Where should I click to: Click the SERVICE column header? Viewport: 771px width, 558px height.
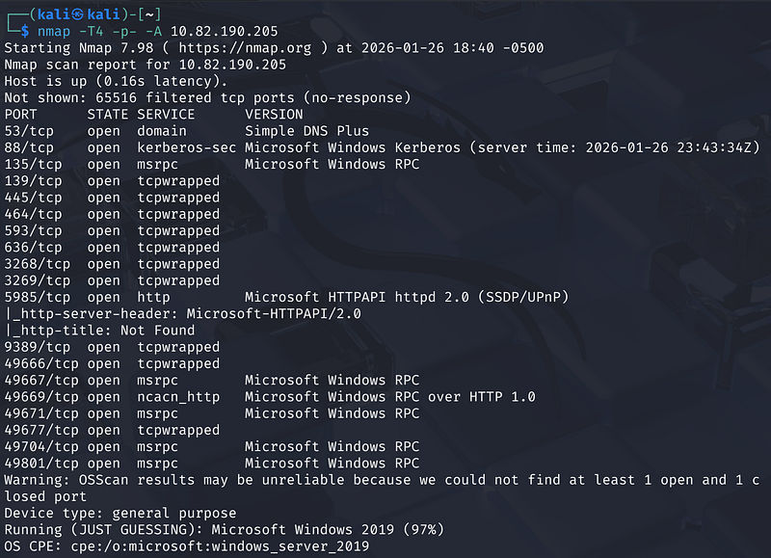point(166,114)
